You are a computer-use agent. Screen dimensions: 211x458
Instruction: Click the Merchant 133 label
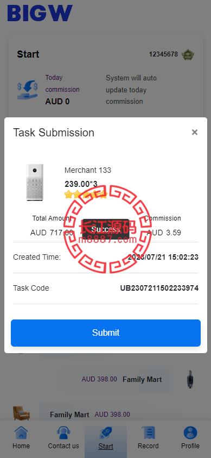point(88,170)
